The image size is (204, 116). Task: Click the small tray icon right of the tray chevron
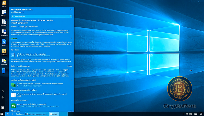[x=187, y=114]
